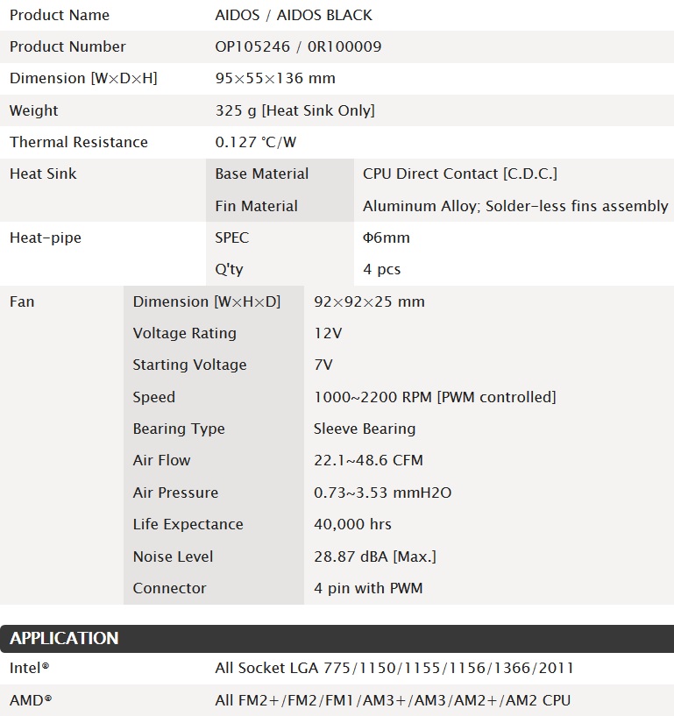Click the Sleeve Bearing value
The width and height of the screenshot is (674, 716).
point(365,429)
